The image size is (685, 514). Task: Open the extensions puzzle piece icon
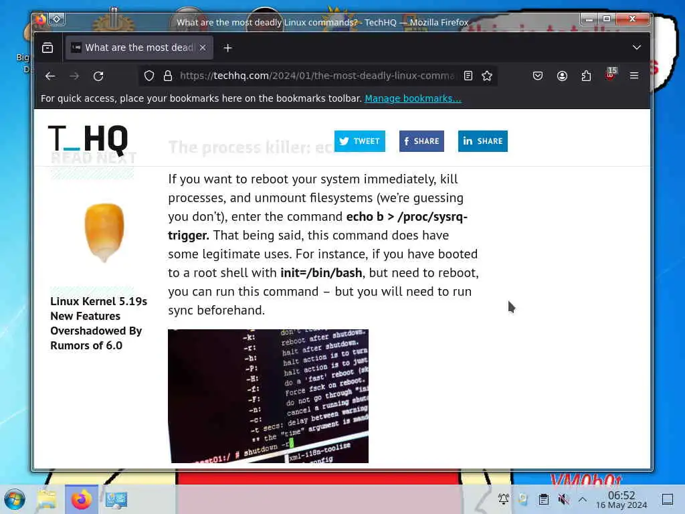coord(586,76)
